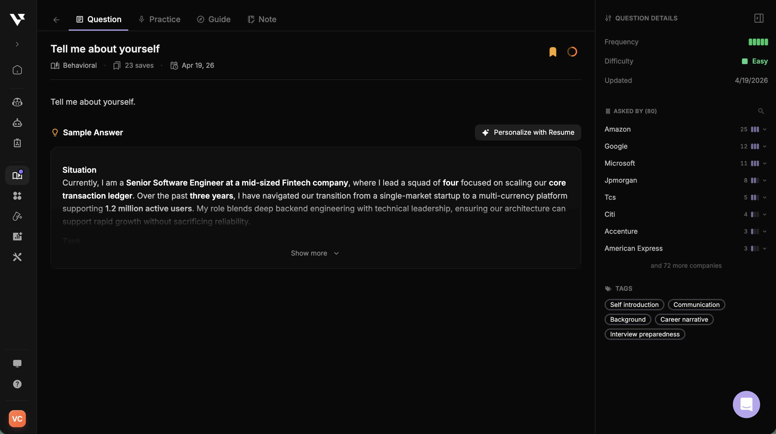Click the monitor display sidebar icon

[17, 364]
